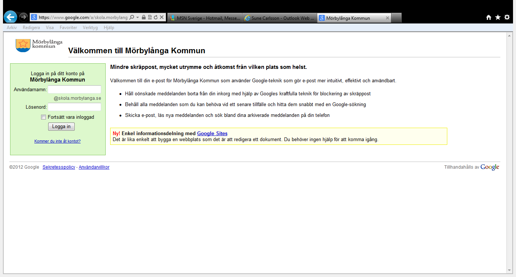Open the Kommer du inte åt kontot link
The image size is (516, 277).
pyautogui.click(x=57, y=141)
